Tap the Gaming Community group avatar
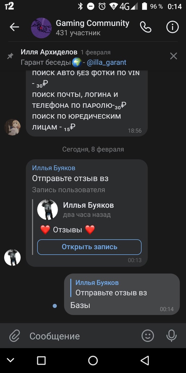Viewport: 186px width, 373px height. click(x=41, y=28)
